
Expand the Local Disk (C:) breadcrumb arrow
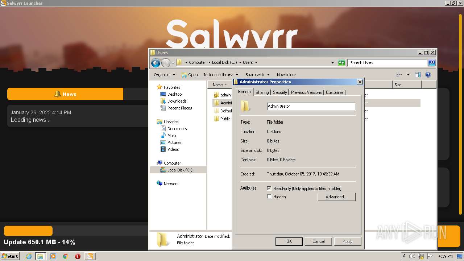click(x=240, y=62)
